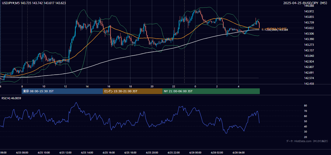Click hour label 22 on price chart time axis
Image resolution: width=331 pixels, height=155 pixels.
pyautogui.click(x=174, y=86)
